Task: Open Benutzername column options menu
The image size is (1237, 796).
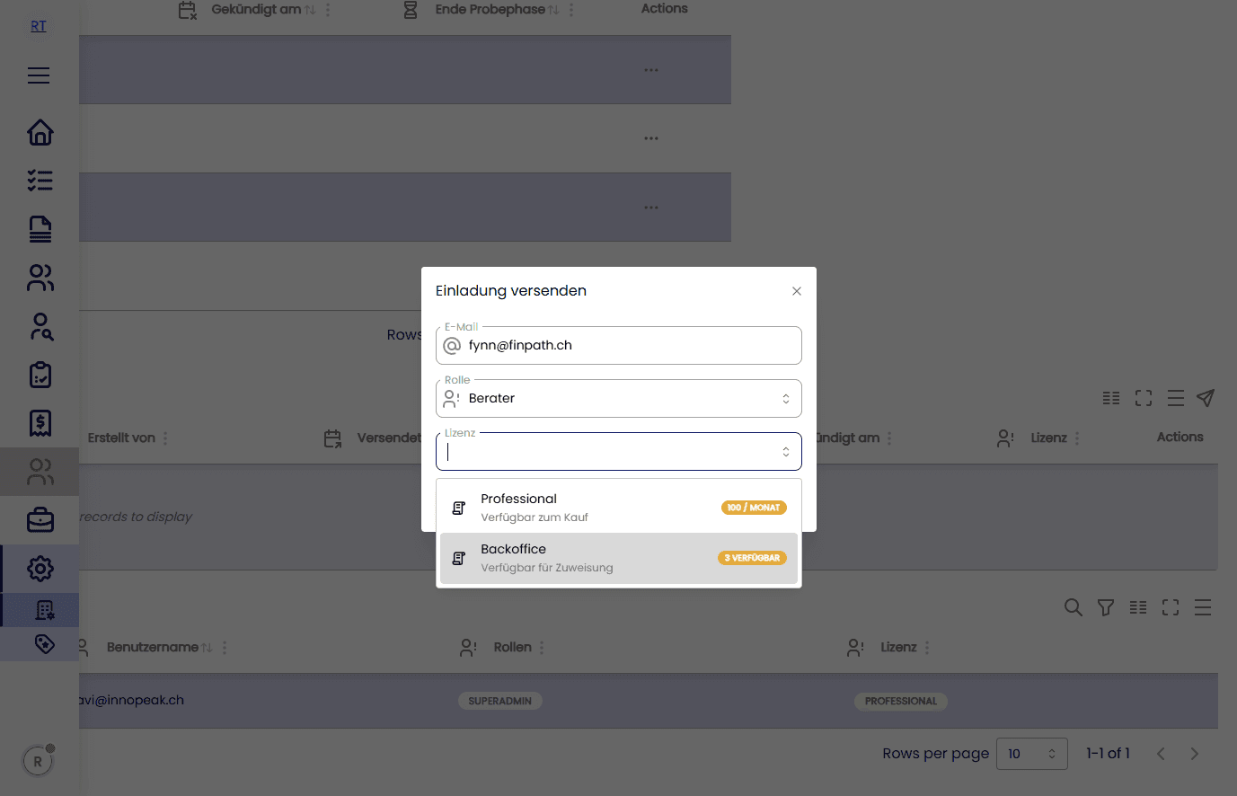Action: (x=225, y=647)
